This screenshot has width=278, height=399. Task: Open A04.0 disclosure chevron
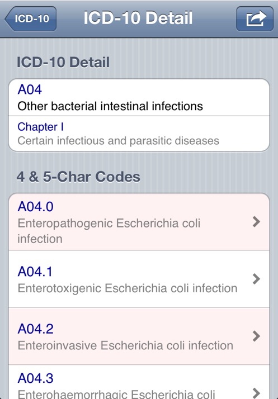coord(256,222)
